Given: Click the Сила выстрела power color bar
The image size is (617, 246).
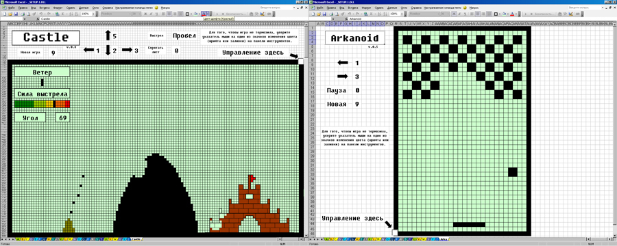Looking at the screenshot, I should pyautogui.click(x=42, y=104).
